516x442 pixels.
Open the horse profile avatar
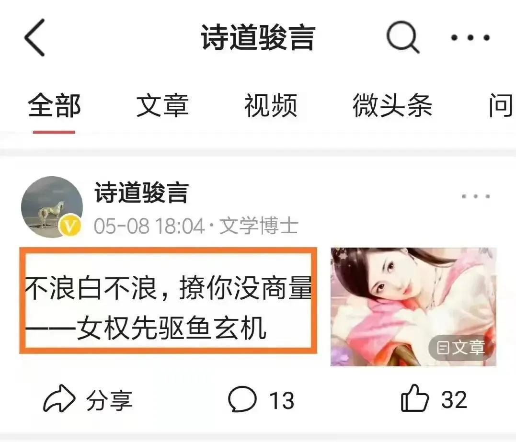(x=52, y=207)
